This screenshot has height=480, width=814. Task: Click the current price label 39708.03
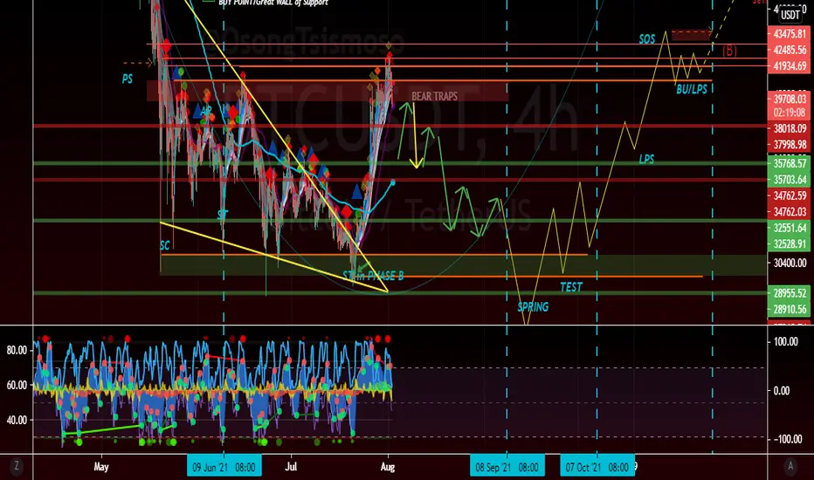(x=790, y=99)
